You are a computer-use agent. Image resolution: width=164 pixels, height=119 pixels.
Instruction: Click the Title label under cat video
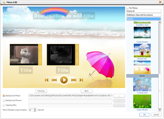(26, 70)
